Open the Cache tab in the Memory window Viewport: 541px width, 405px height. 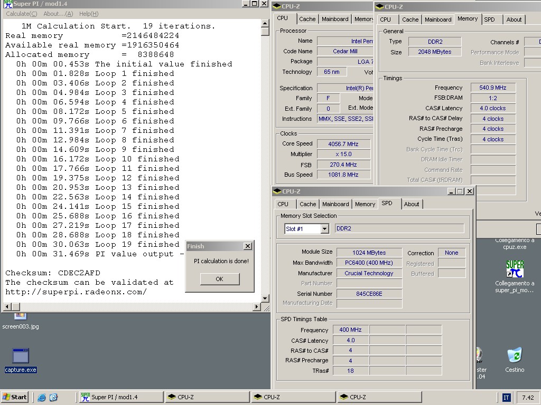click(x=410, y=20)
